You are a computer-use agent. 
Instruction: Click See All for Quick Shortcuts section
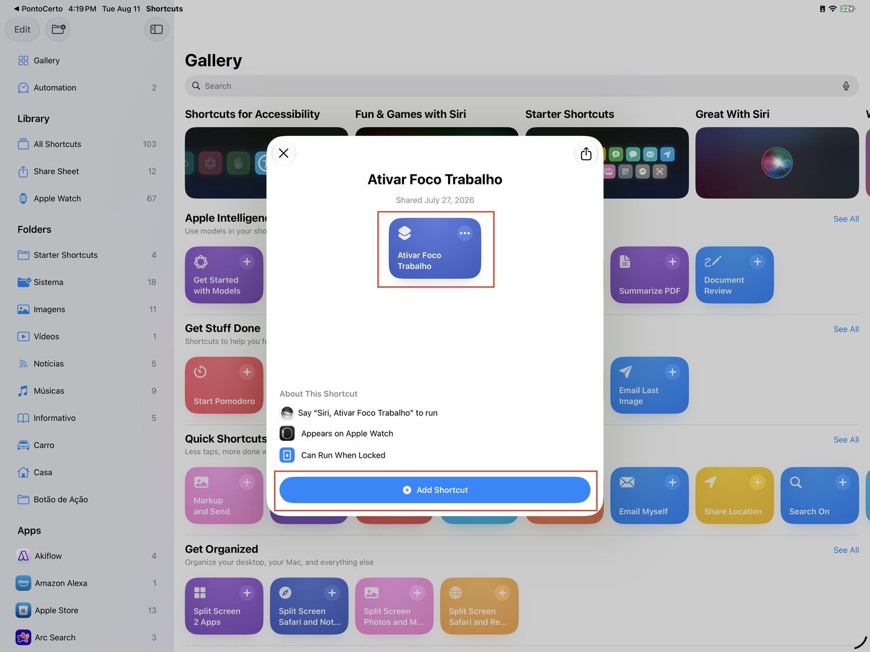click(x=846, y=440)
